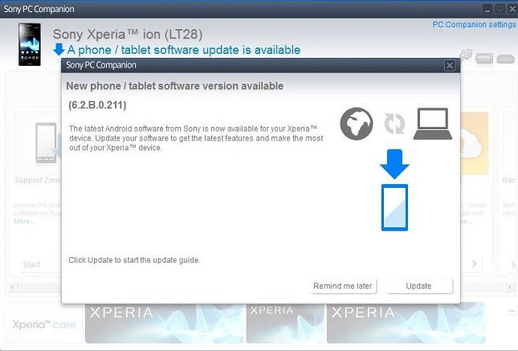
Task: Click the scroll left arrow
Action: click(13, 287)
